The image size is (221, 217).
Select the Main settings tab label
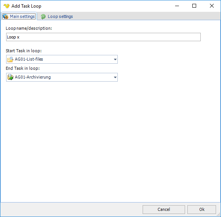click(22, 16)
